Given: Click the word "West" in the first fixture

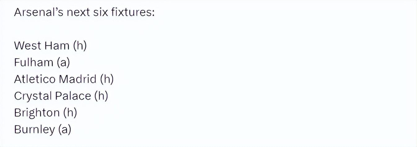Looking at the screenshot, I should (x=28, y=46).
